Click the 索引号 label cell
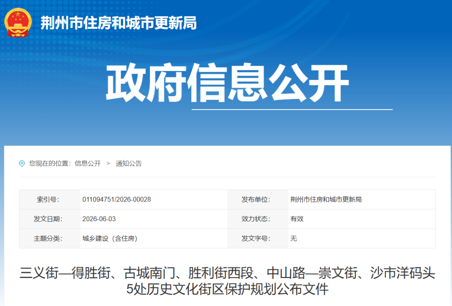Image resolution: width=452 pixels, height=306 pixels. coord(50,199)
